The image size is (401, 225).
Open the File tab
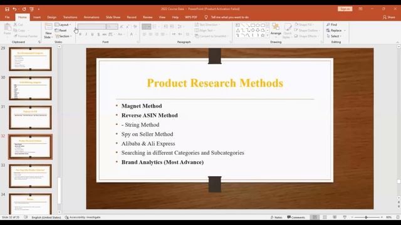(8, 17)
